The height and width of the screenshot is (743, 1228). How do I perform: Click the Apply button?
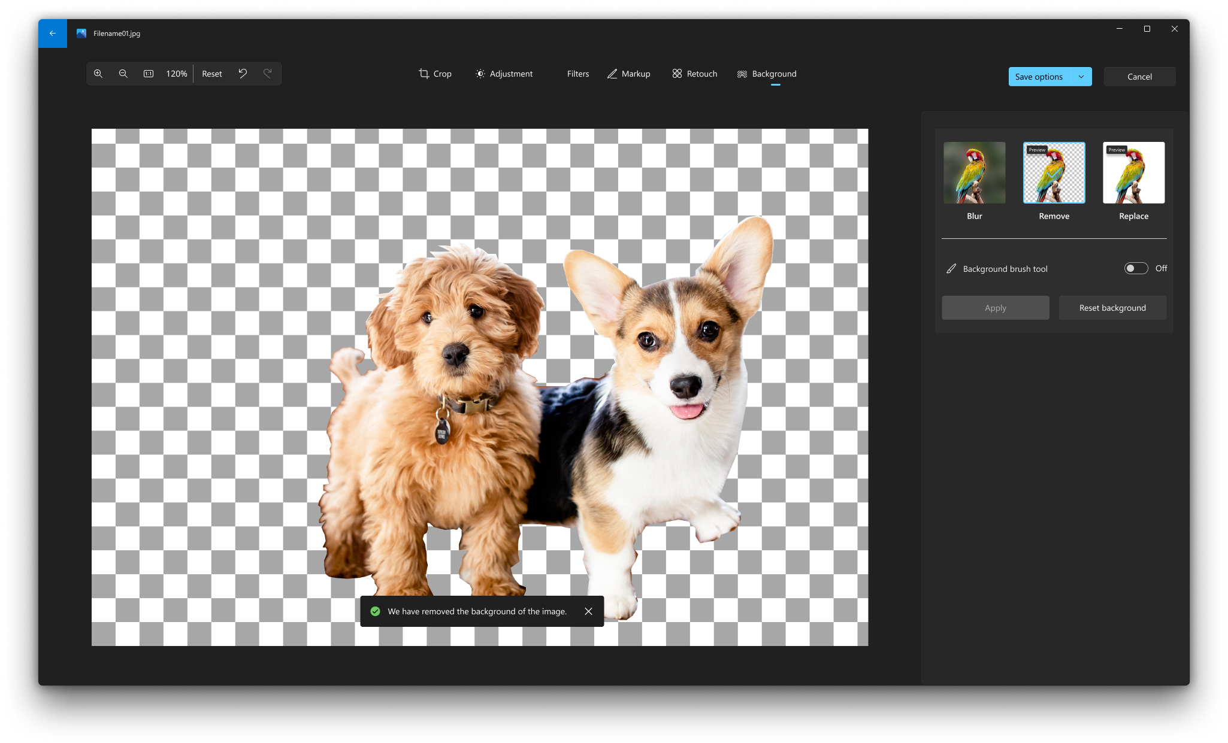[x=996, y=307]
